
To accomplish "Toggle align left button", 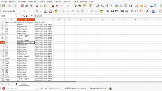I will tap(64, 11).
